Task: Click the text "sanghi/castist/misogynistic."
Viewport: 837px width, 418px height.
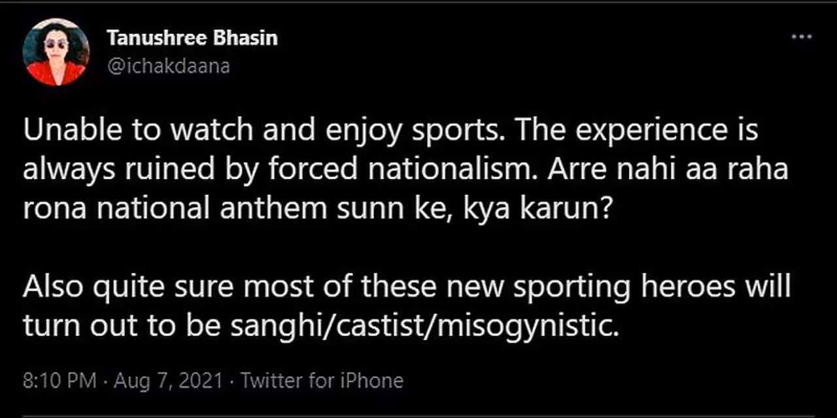Action: [x=424, y=326]
